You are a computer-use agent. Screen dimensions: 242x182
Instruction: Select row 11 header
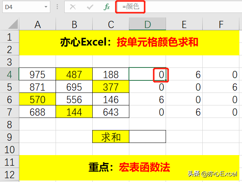pyautogui.click(x=9, y=162)
